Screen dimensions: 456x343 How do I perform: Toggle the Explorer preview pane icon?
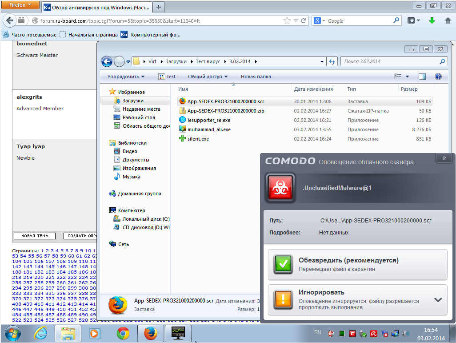tap(422, 77)
